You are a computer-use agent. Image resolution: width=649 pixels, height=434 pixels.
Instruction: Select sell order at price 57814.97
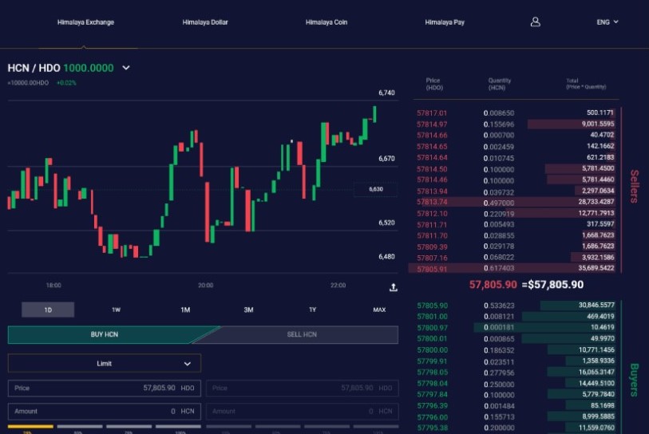pyautogui.click(x=516, y=124)
